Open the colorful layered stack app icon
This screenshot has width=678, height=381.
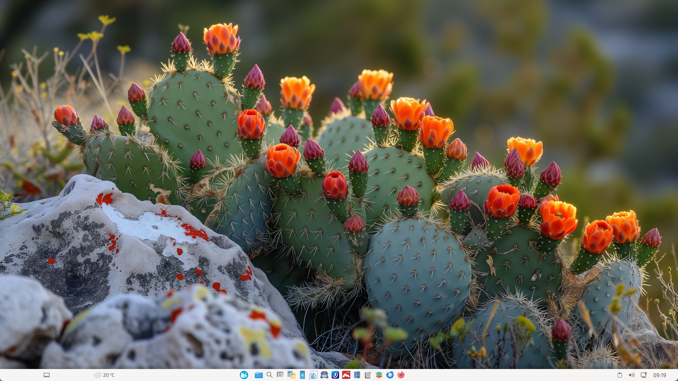[x=379, y=375]
